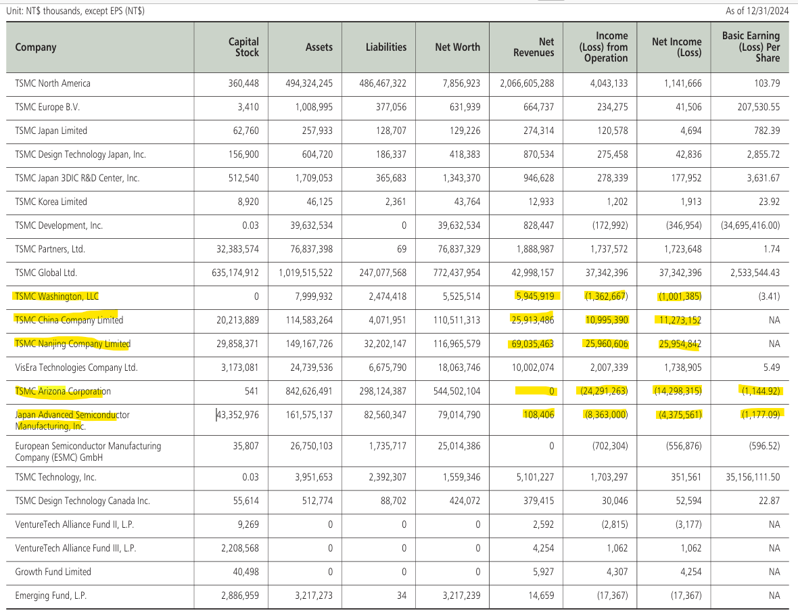
Task: Click Income (Loss) from Operation header
Action: click(x=603, y=47)
